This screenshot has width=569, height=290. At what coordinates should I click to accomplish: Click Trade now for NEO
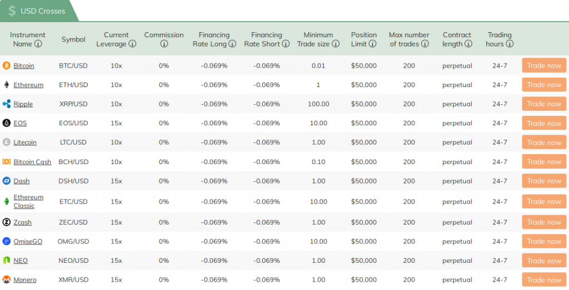coord(544,261)
